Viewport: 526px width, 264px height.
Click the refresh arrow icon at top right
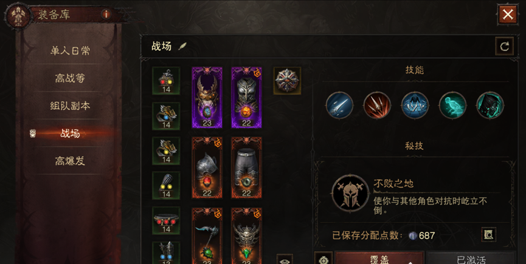tap(504, 46)
